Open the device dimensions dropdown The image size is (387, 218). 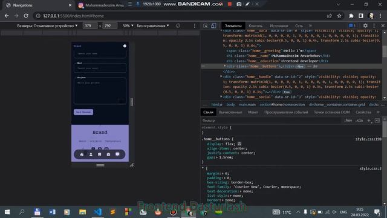(47, 25)
